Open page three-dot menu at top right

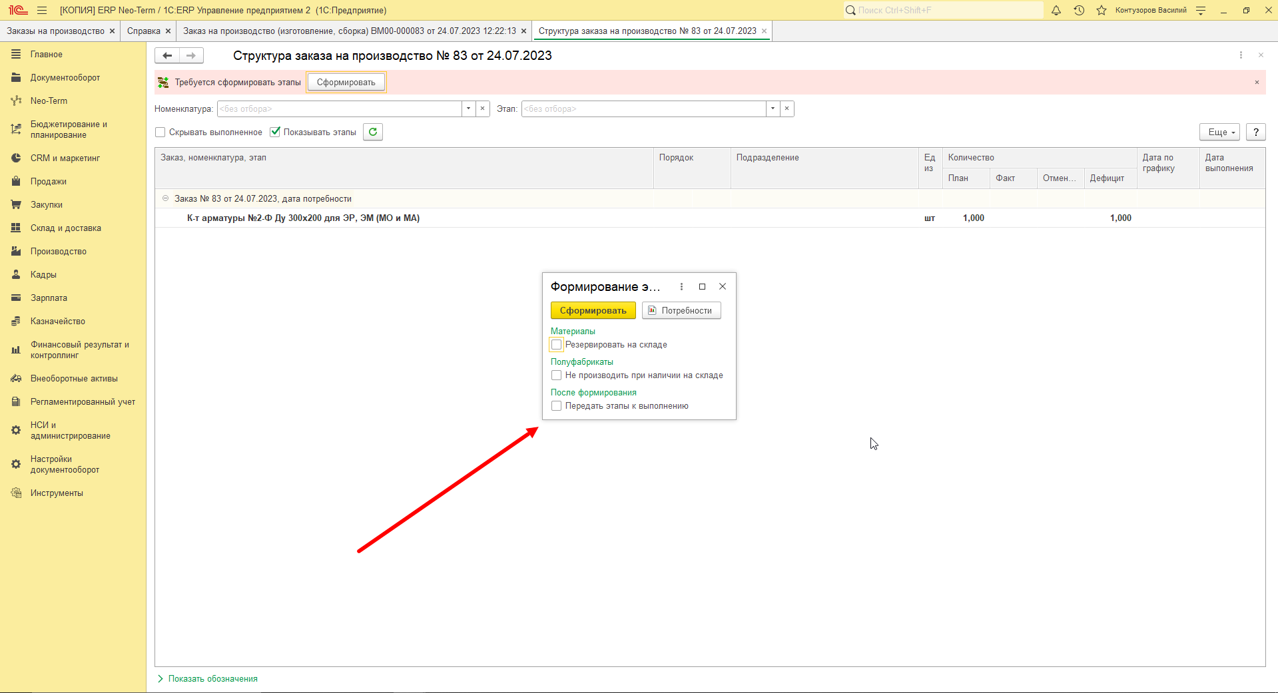1241,55
